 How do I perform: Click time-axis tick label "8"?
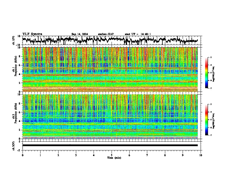(x=165, y=155)
